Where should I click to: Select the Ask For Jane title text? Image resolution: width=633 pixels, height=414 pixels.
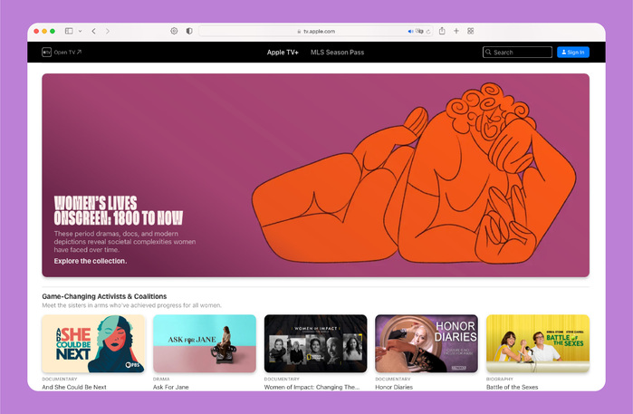pyautogui.click(x=171, y=387)
